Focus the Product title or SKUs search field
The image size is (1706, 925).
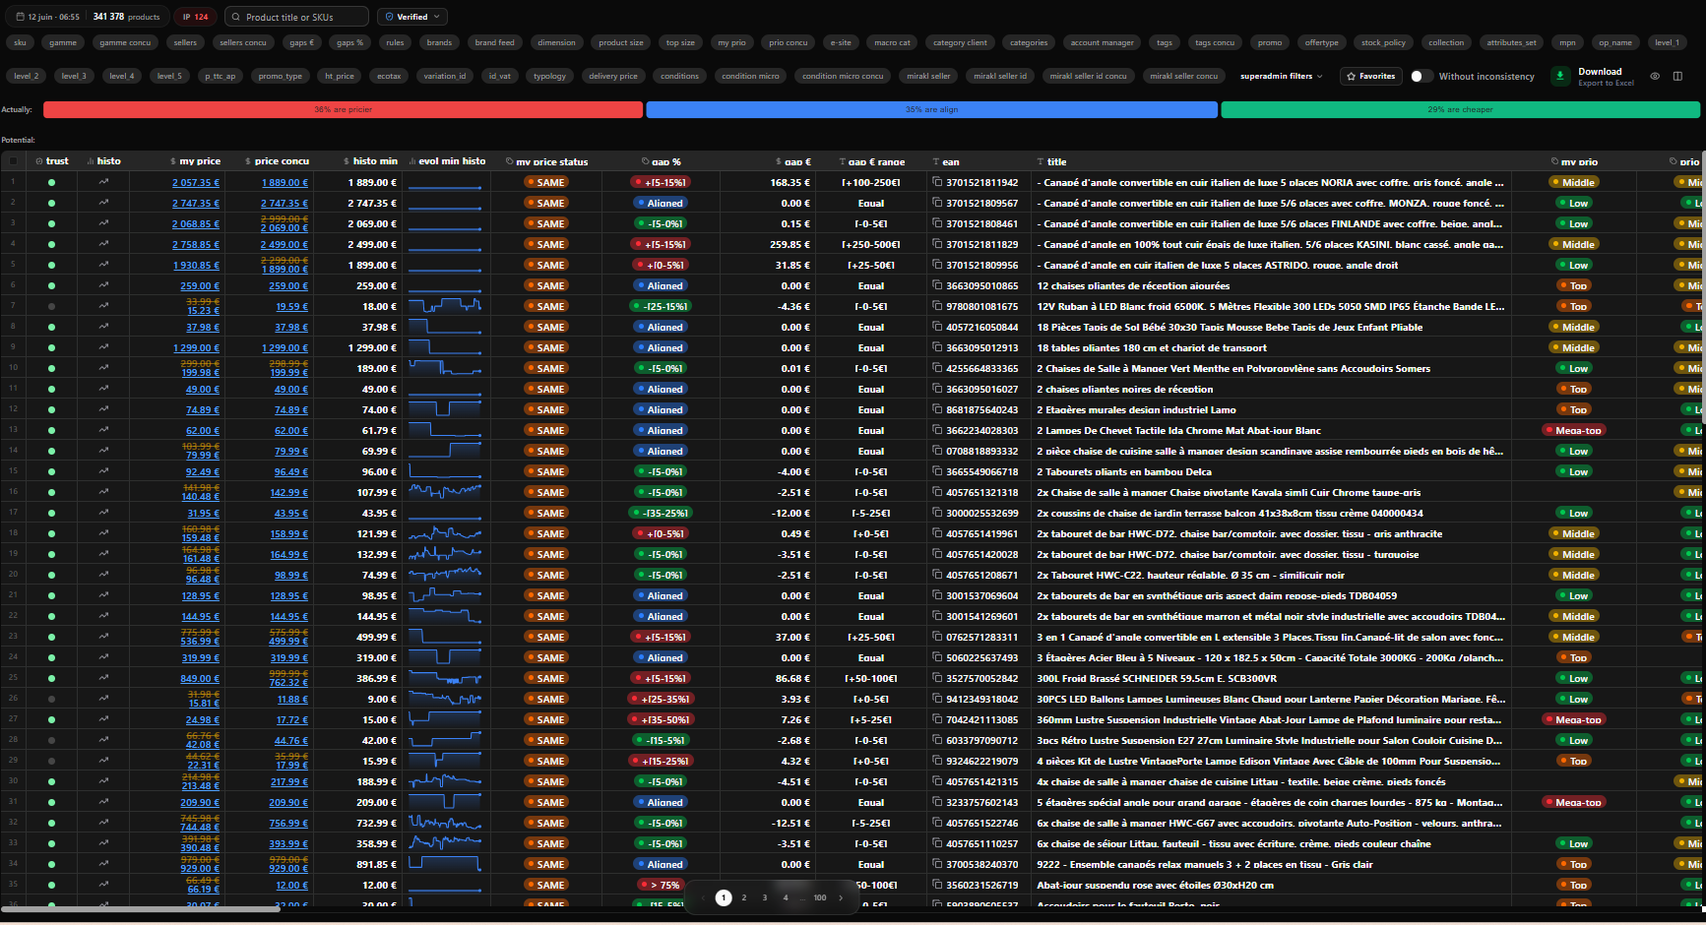tap(296, 17)
